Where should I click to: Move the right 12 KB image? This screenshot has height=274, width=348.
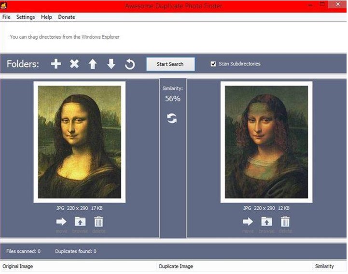point(248,221)
